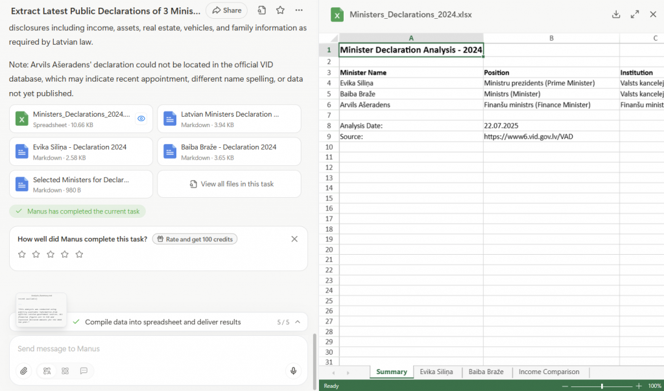
Task: Click the date cell '22.07.2025'
Action: [x=551, y=126]
